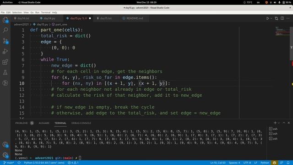Viewport: 293px width, 165px height.
Task: Open the View menu
Action: [x=26, y=12]
